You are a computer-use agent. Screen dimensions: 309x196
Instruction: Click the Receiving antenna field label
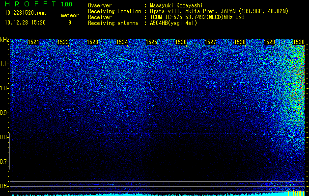coord(113,23)
